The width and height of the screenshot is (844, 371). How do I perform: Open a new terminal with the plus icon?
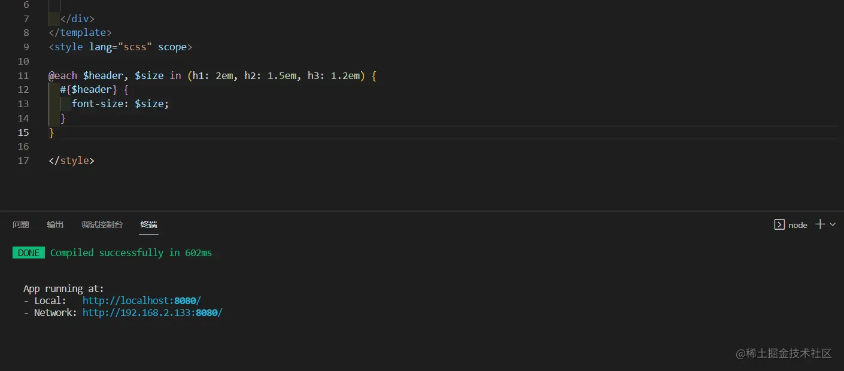[819, 224]
